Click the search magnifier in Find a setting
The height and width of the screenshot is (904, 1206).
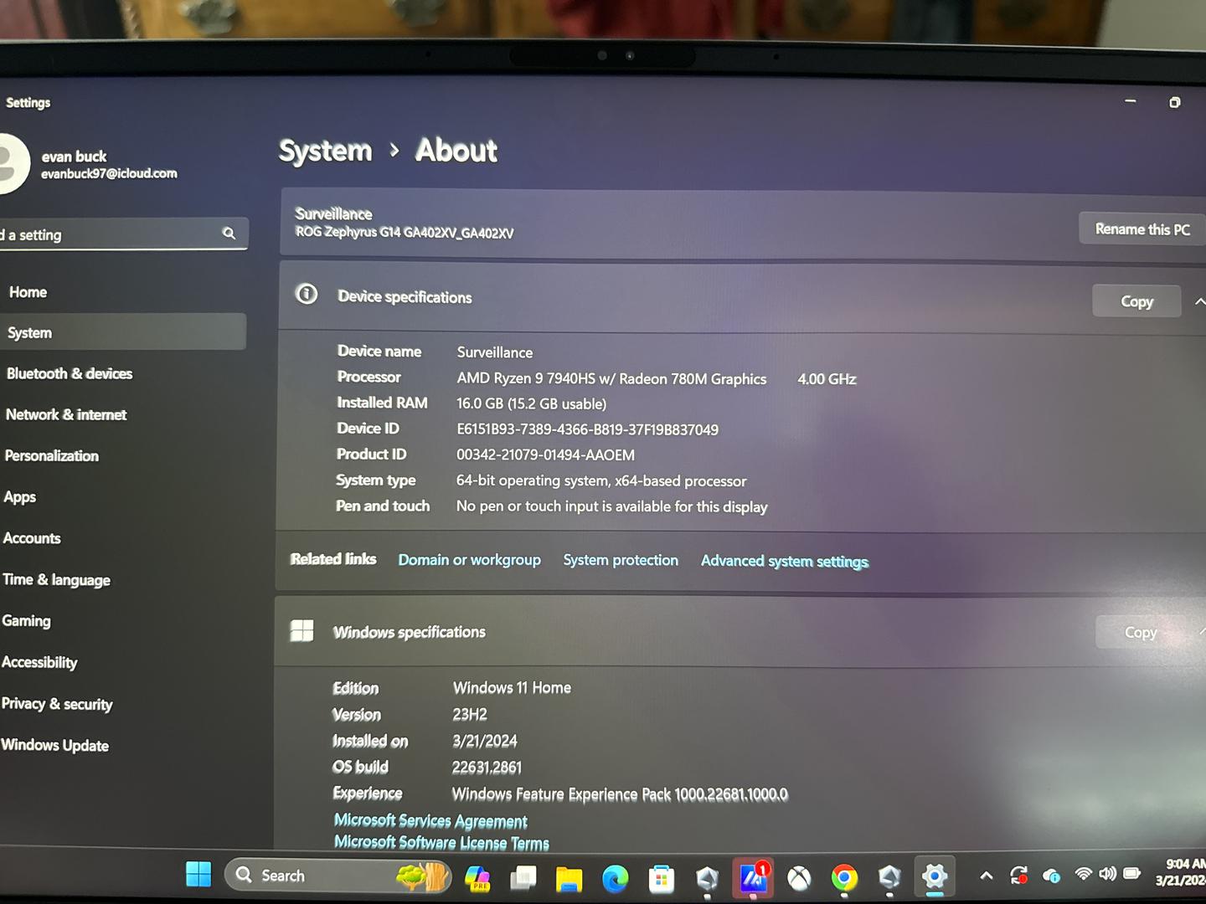[x=229, y=234]
